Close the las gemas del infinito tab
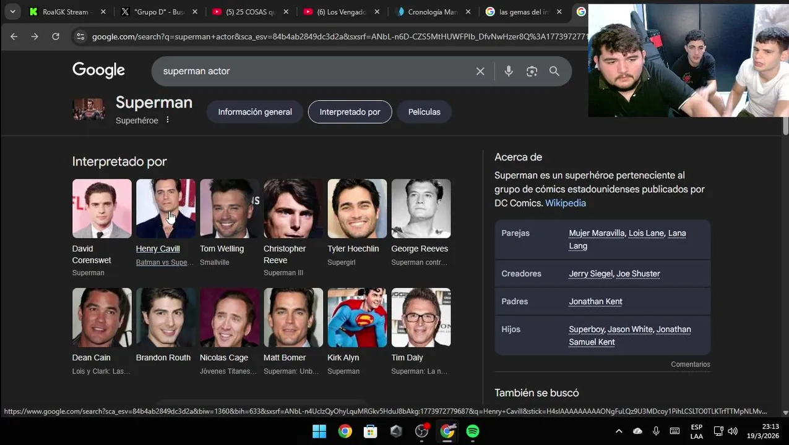The width and height of the screenshot is (789, 445). (x=559, y=12)
